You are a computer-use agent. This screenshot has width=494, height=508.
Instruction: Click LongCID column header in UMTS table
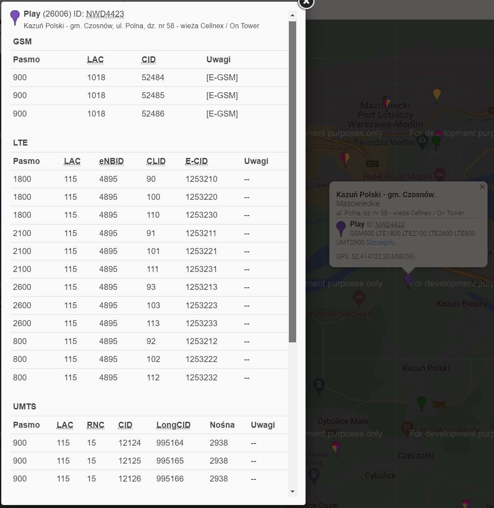[x=173, y=425]
